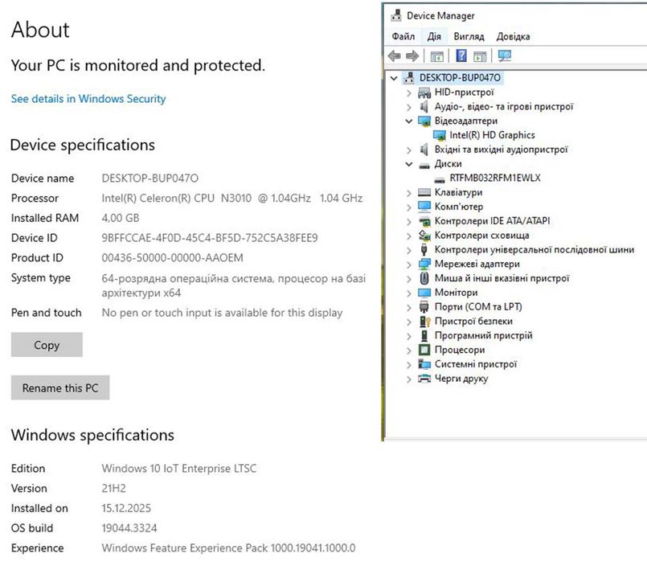
Task: Click the Back arrow in Device Manager toolbar
Action: (394, 55)
